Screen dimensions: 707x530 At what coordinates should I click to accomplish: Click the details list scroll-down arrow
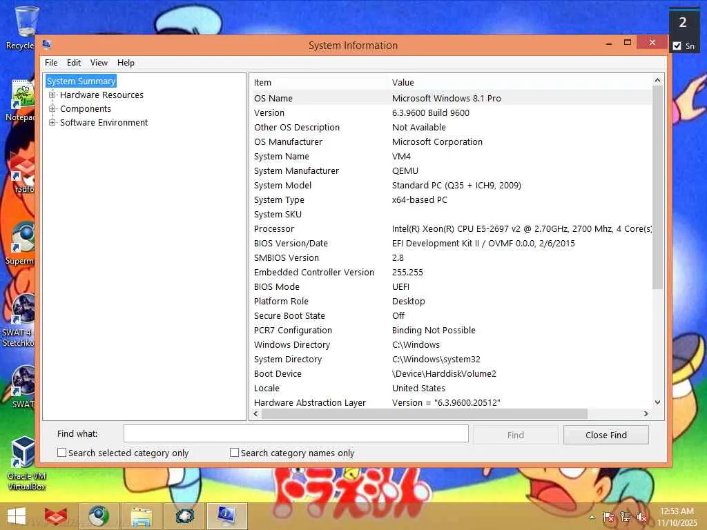(x=657, y=402)
